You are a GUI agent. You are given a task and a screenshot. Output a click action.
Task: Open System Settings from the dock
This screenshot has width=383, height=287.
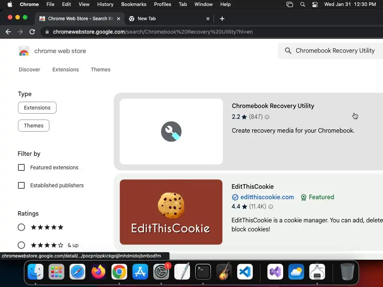(x=161, y=272)
